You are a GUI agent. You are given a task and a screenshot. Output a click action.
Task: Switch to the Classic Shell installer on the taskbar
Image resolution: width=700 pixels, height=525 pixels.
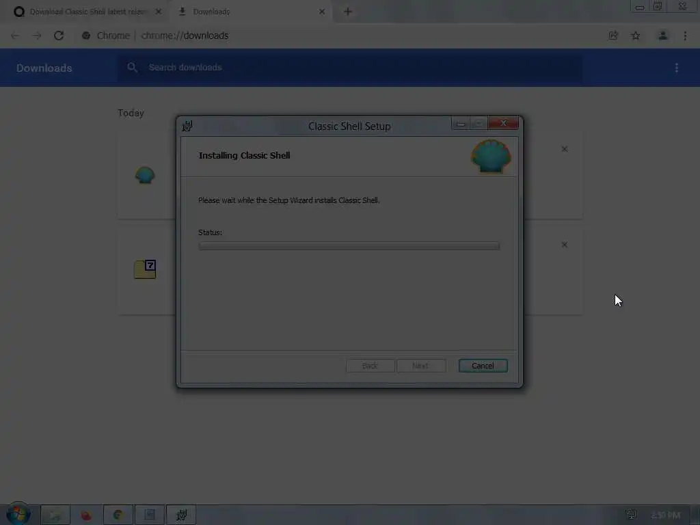point(181,515)
